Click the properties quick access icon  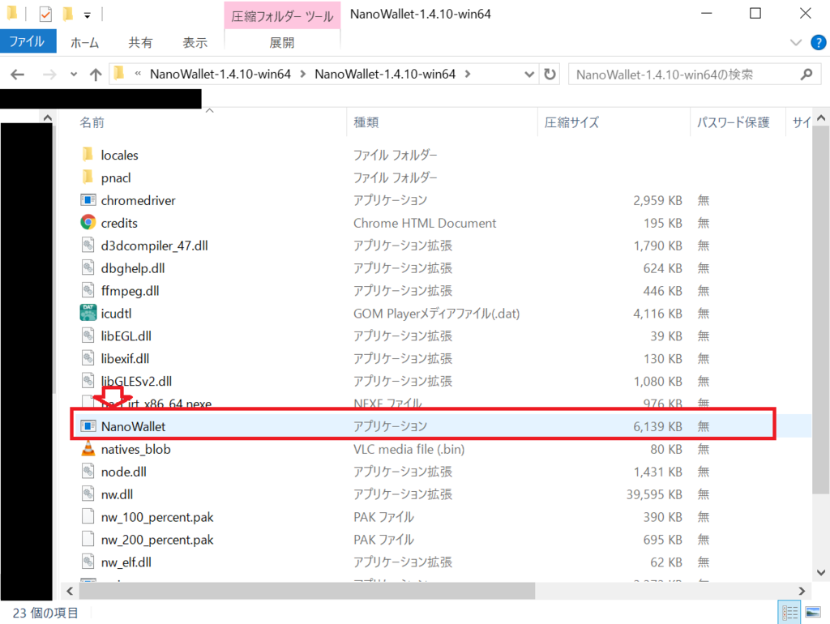pyautogui.click(x=45, y=15)
